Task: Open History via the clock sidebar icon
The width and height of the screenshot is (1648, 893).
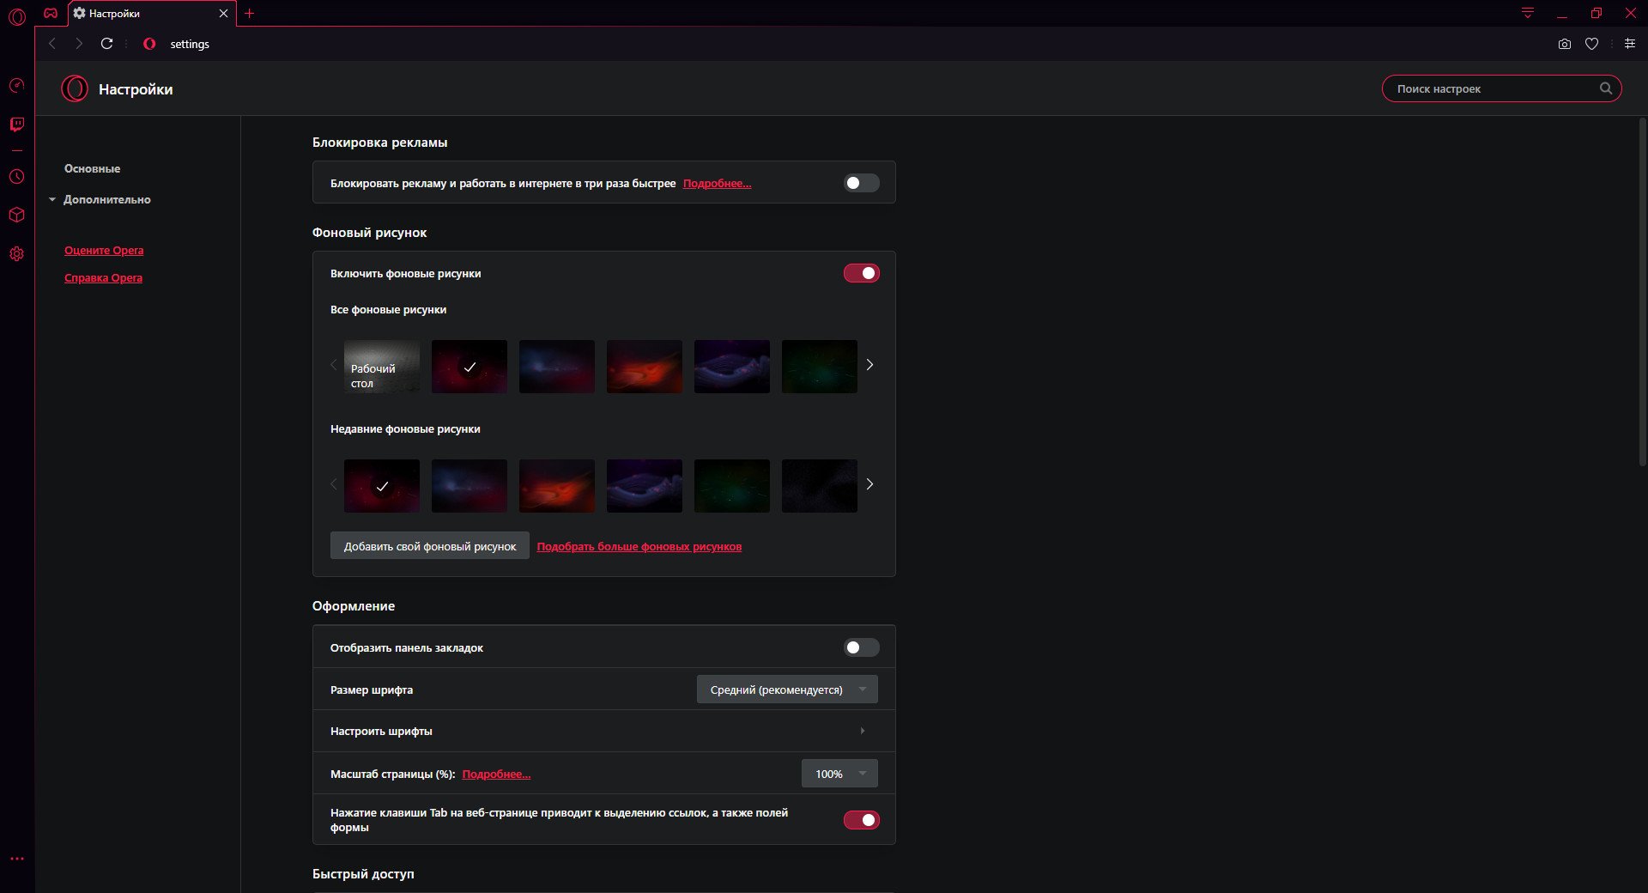Action: tap(16, 177)
